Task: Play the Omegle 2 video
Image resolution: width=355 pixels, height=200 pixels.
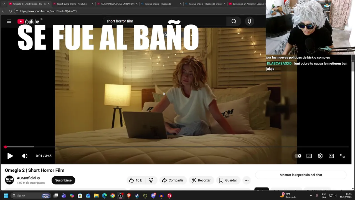Action: click(10, 156)
